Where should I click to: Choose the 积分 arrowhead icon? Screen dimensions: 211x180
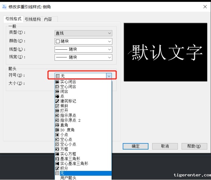tap(57, 168)
